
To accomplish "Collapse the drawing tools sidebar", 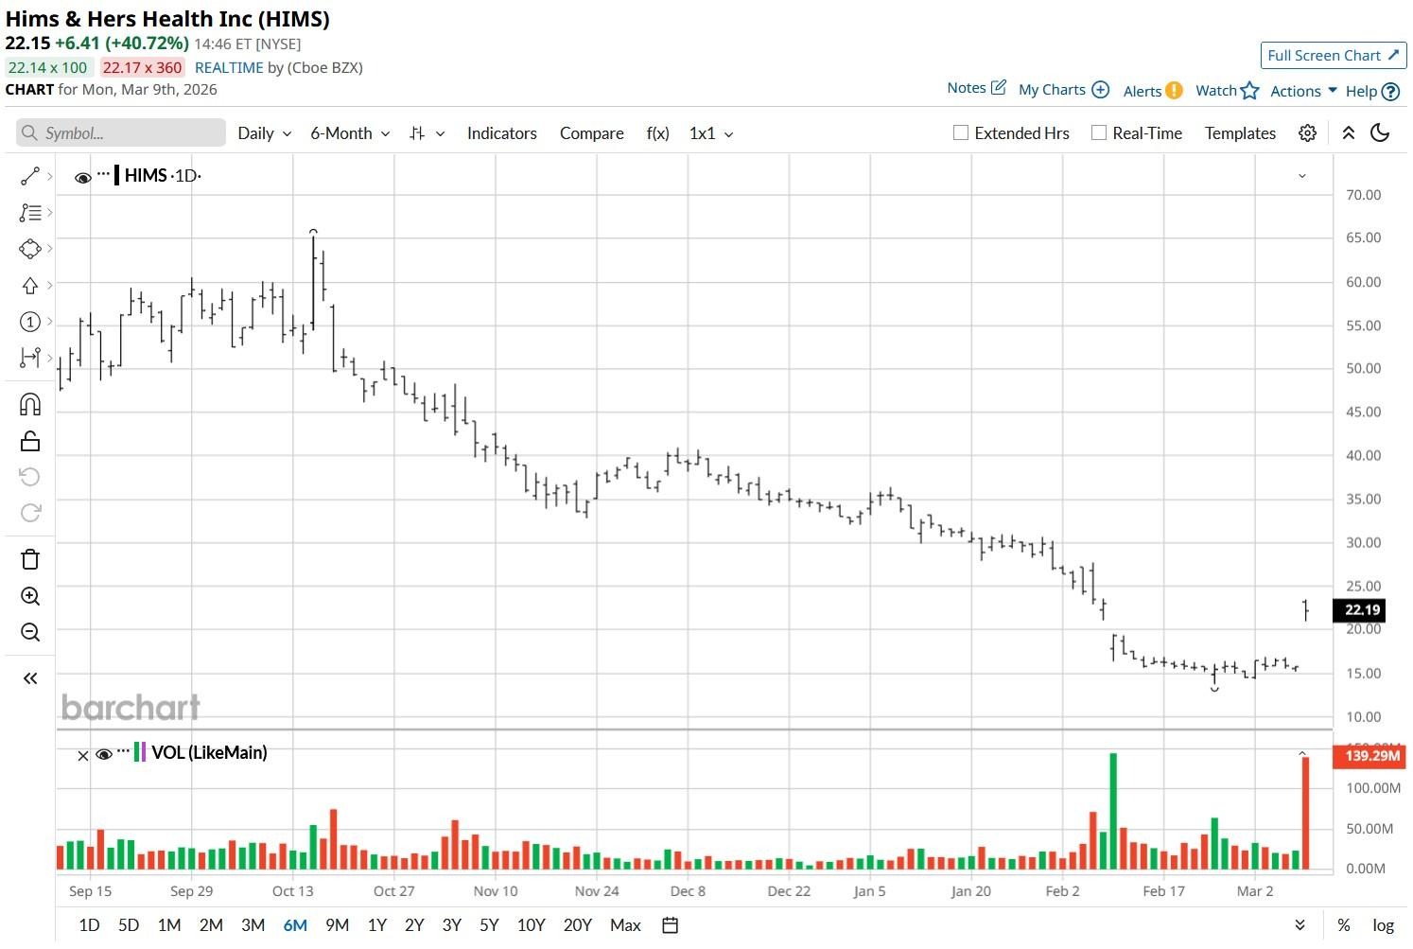I will 30,678.
